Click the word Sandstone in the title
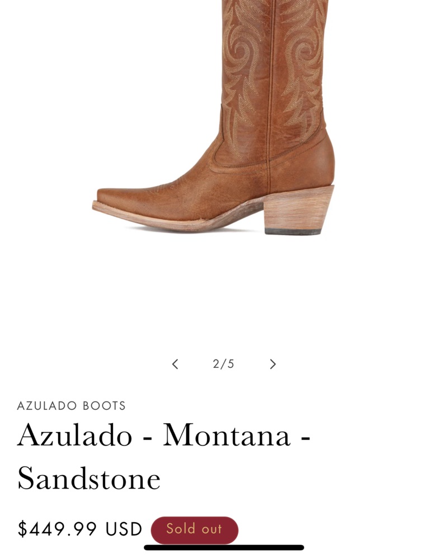 (89, 479)
